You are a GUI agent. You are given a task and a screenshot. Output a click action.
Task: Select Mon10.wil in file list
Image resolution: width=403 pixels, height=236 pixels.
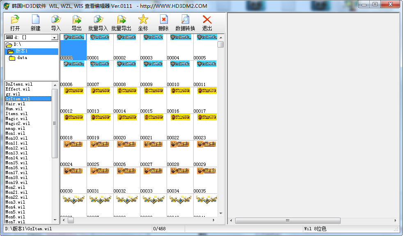pyautogui.click(x=28, y=138)
